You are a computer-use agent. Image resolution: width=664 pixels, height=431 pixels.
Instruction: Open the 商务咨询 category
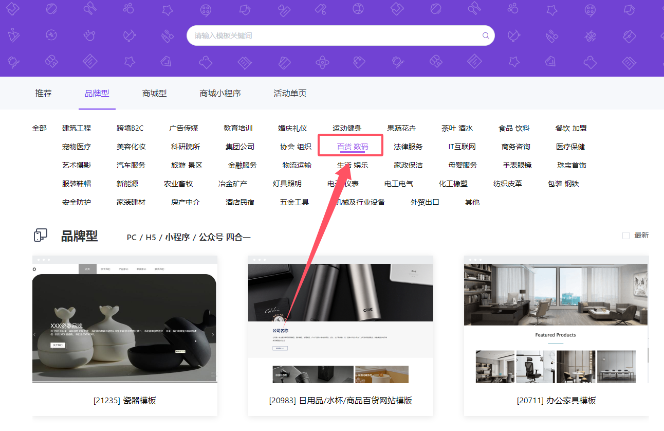coord(515,147)
